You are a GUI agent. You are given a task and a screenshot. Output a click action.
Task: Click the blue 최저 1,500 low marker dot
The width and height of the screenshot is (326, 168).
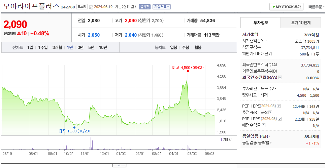tap(74, 128)
